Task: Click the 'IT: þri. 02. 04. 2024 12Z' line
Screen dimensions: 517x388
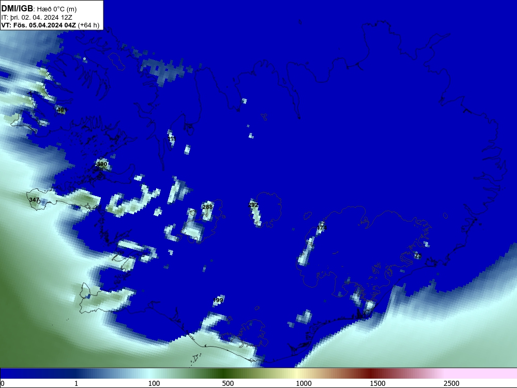Action: 37,18
